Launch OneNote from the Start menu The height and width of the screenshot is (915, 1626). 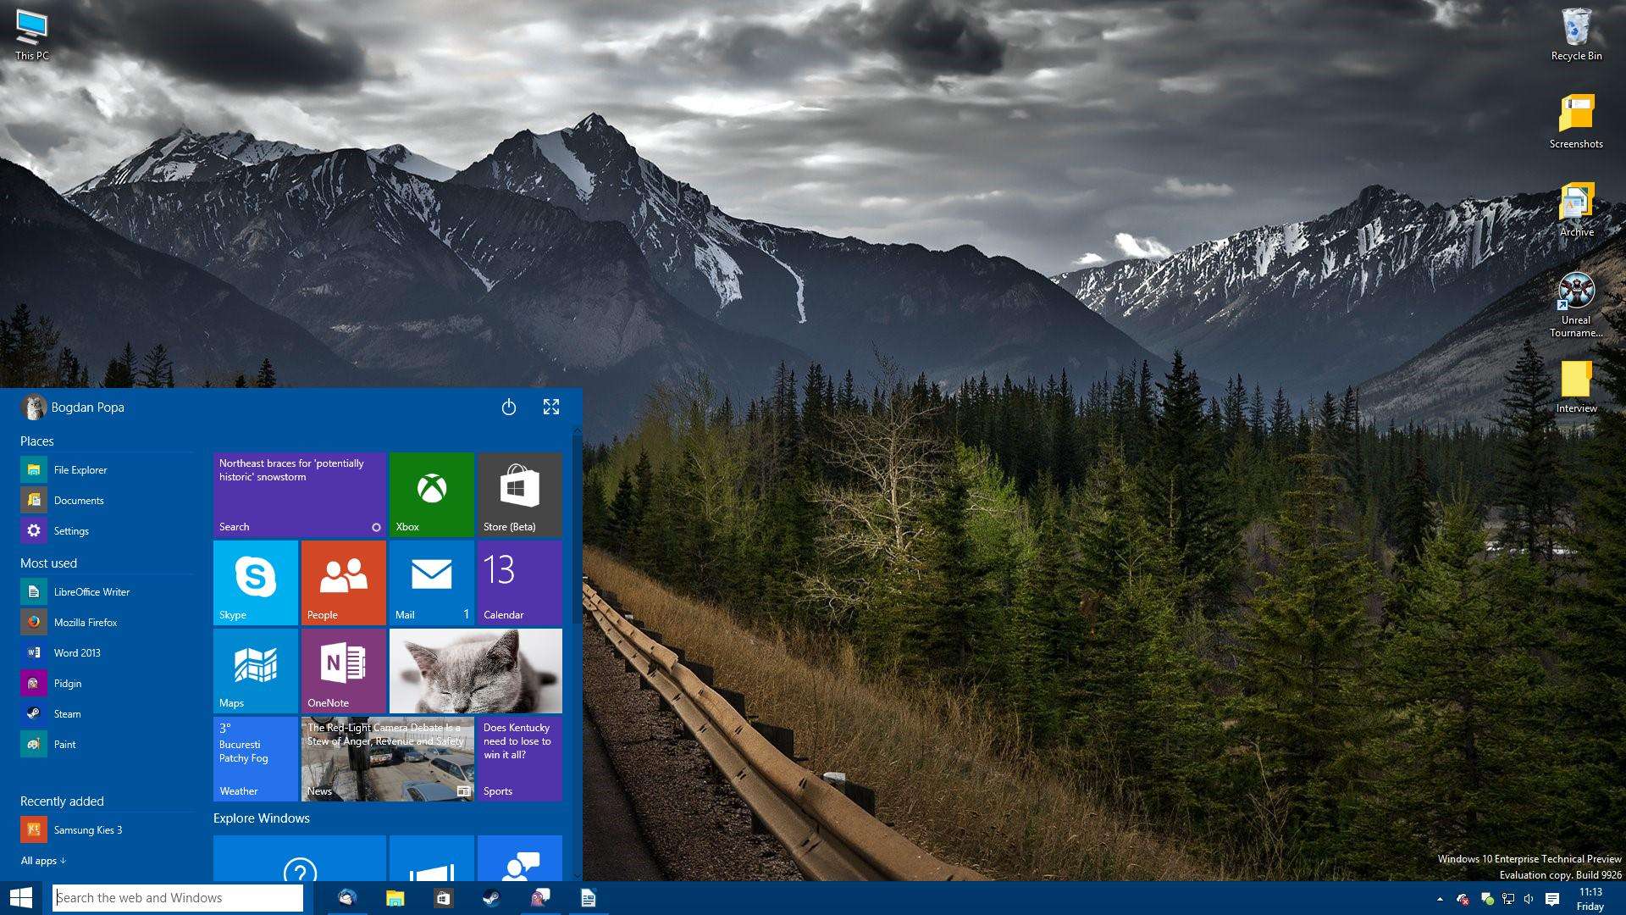(343, 670)
